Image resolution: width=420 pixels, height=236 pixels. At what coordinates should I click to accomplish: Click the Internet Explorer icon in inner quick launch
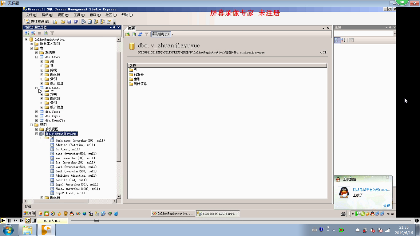point(116,214)
